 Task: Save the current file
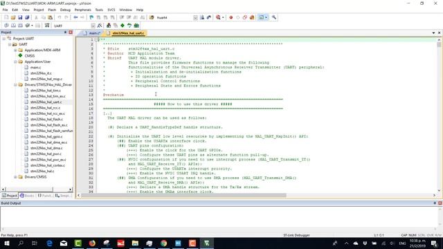click(20, 17)
